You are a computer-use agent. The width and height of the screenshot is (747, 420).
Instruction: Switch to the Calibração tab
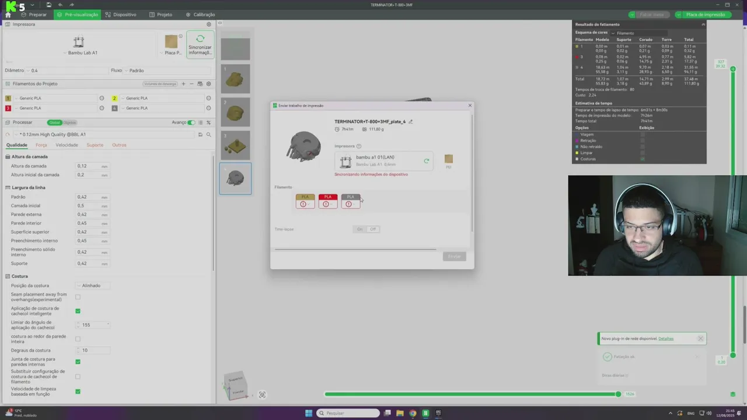[200, 15]
